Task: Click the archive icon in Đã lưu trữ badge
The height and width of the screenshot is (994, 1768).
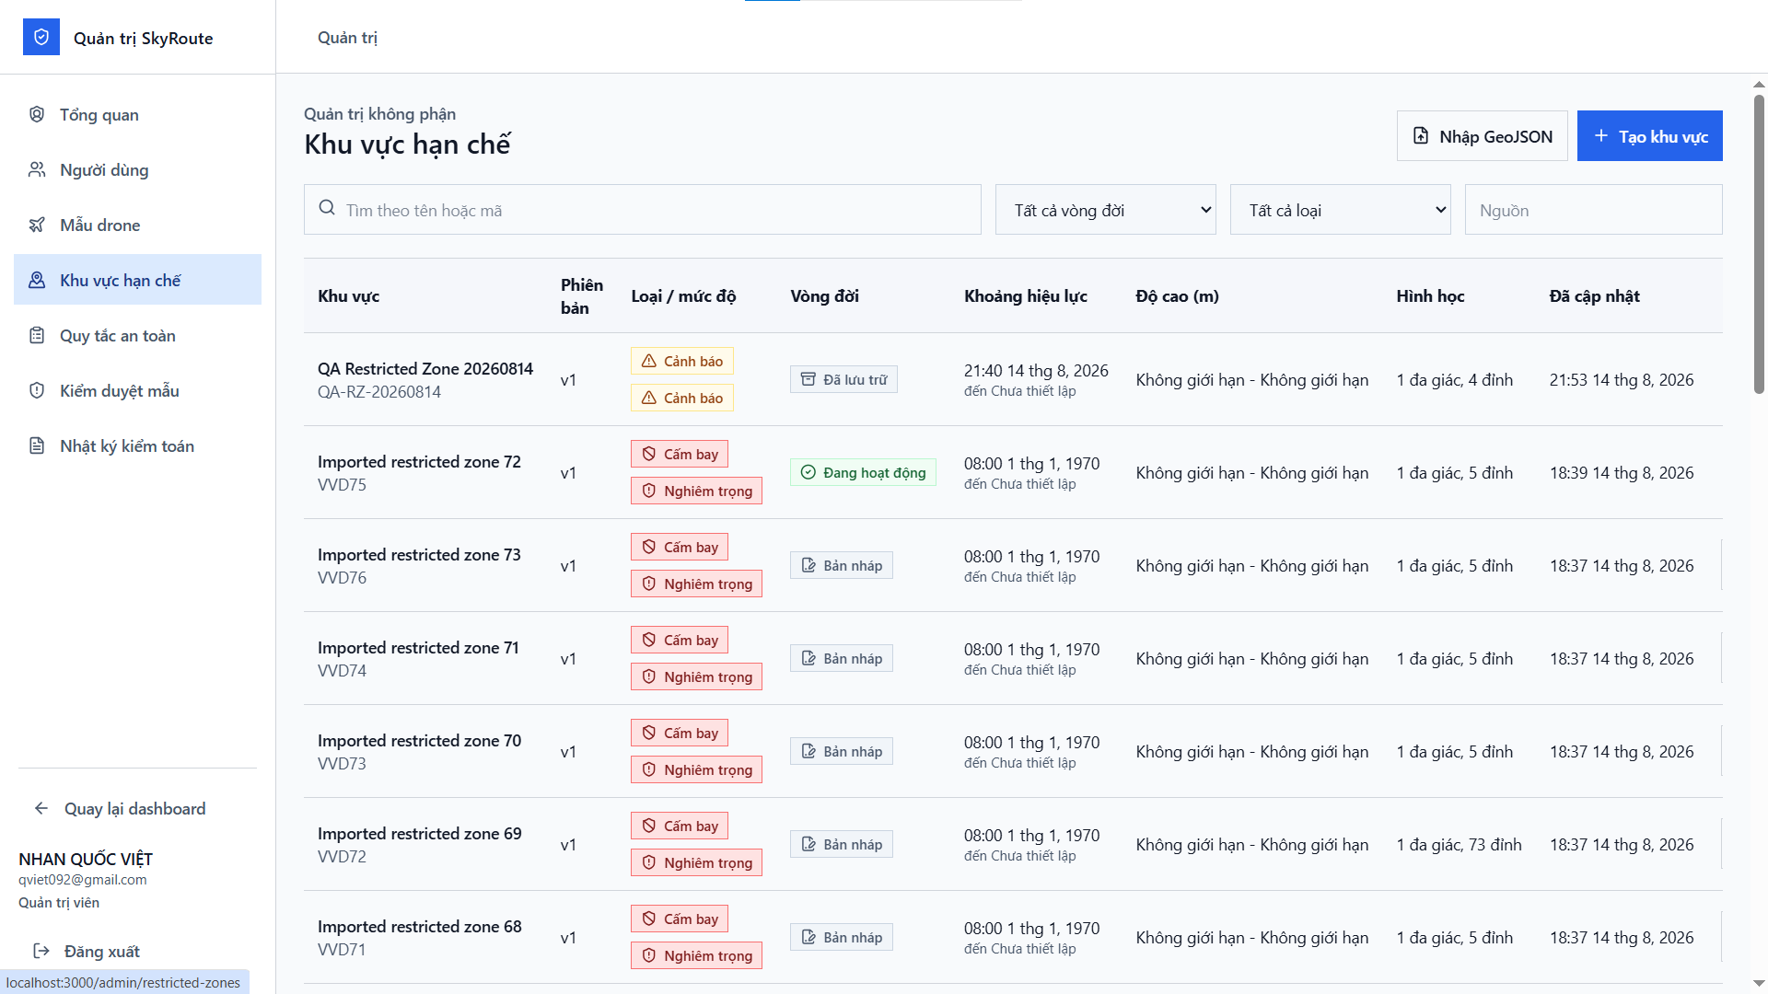Action: coord(808,379)
